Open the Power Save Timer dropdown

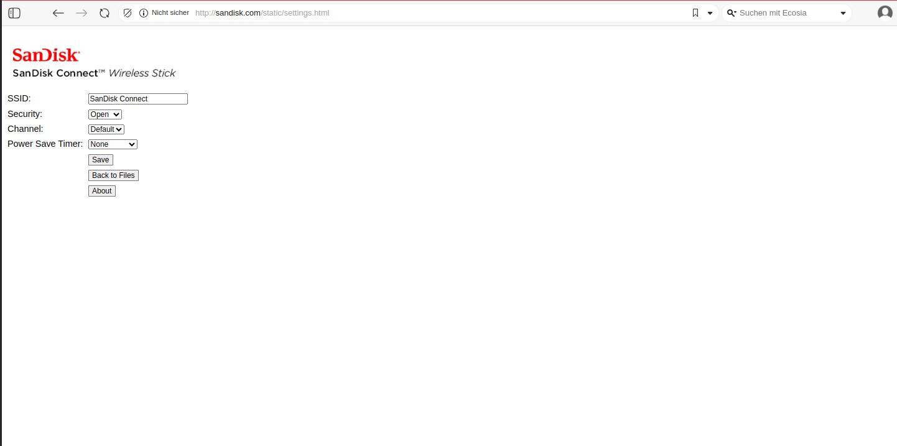[x=113, y=144]
